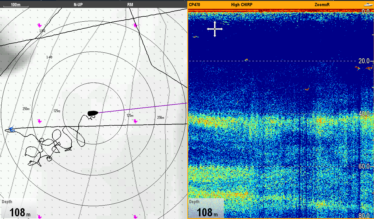This screenshot has height=219, width=374.
Task: Toggle the N-UP chart orientation mode
Action: pos(78,5)
